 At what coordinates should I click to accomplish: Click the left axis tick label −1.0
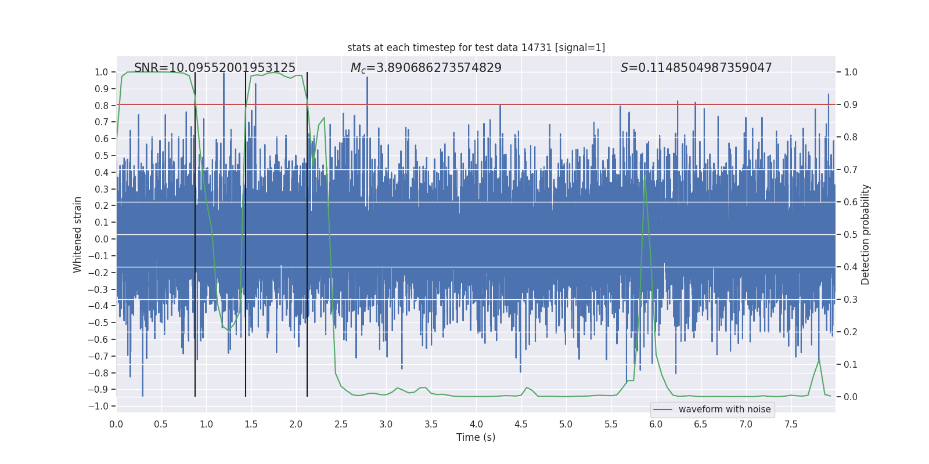point(98,406)
